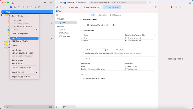
Task: Open the Find navigator magnifier icon
Action: tap(23, 7)
